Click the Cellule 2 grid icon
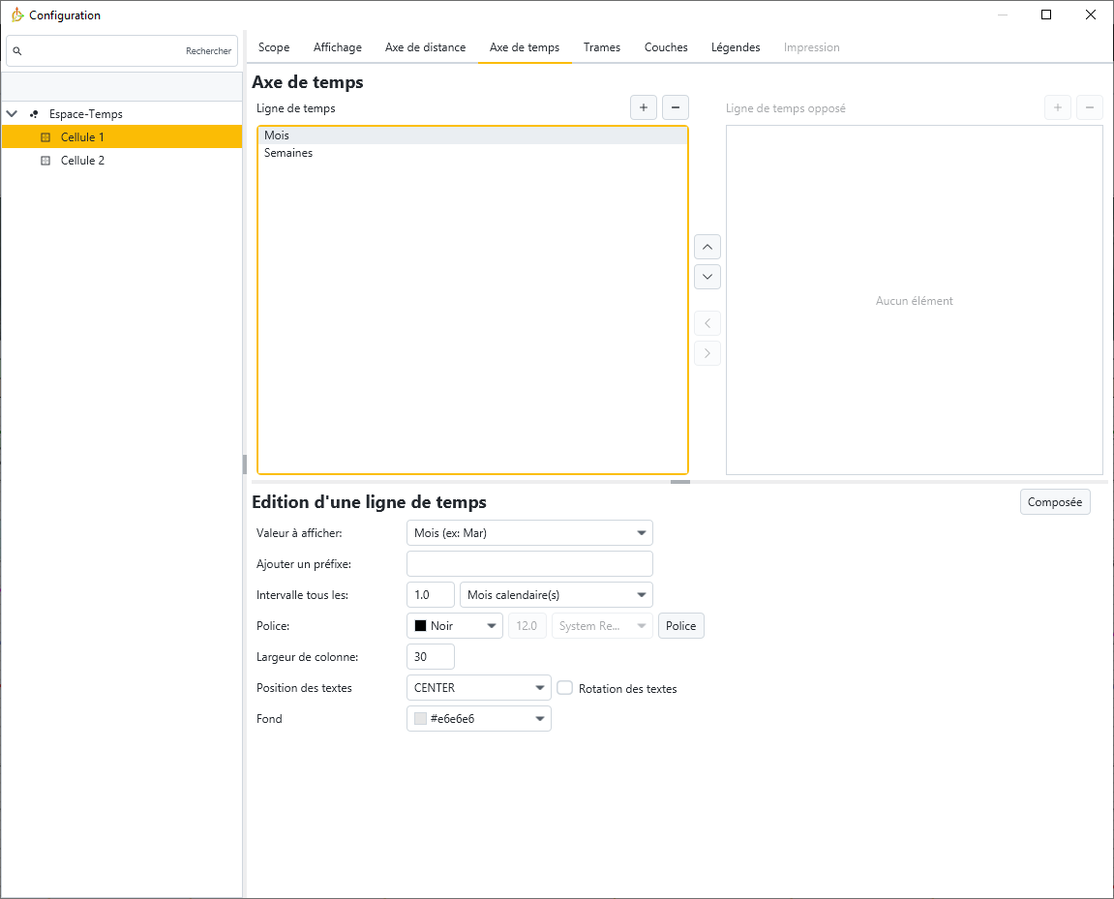1114x899 pixels. pos(45,161)
